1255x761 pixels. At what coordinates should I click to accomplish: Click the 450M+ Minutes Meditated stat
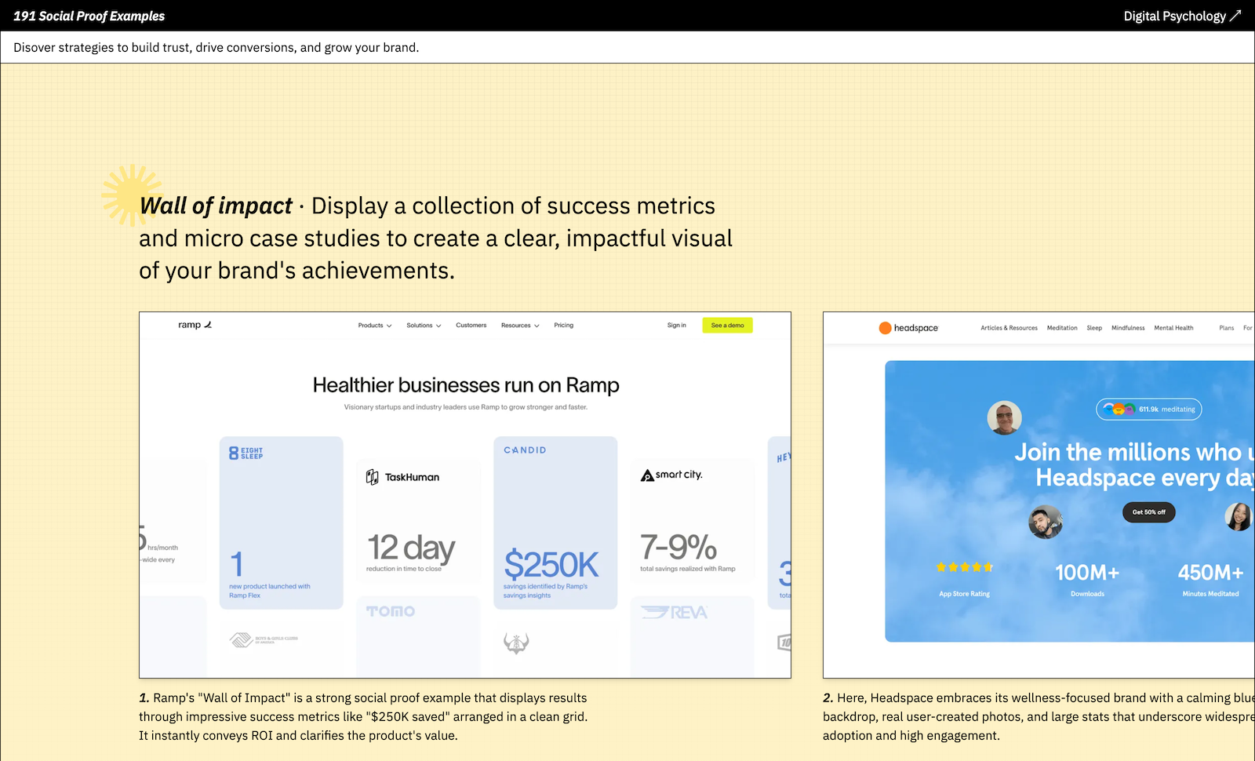(x=1210, y=580)
